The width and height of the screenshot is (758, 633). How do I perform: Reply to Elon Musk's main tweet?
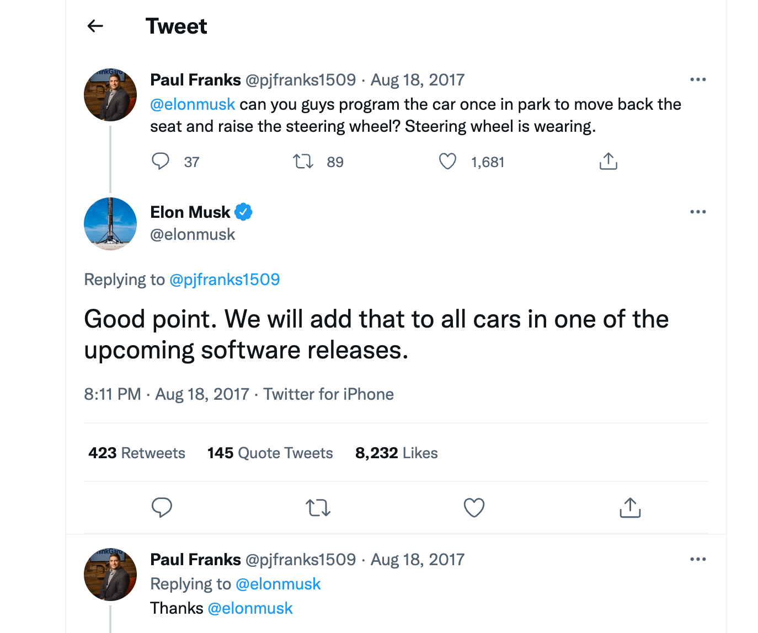[162, 507]
